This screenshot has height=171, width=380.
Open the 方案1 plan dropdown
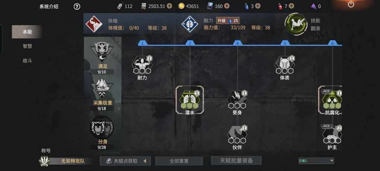click(316, 161)
